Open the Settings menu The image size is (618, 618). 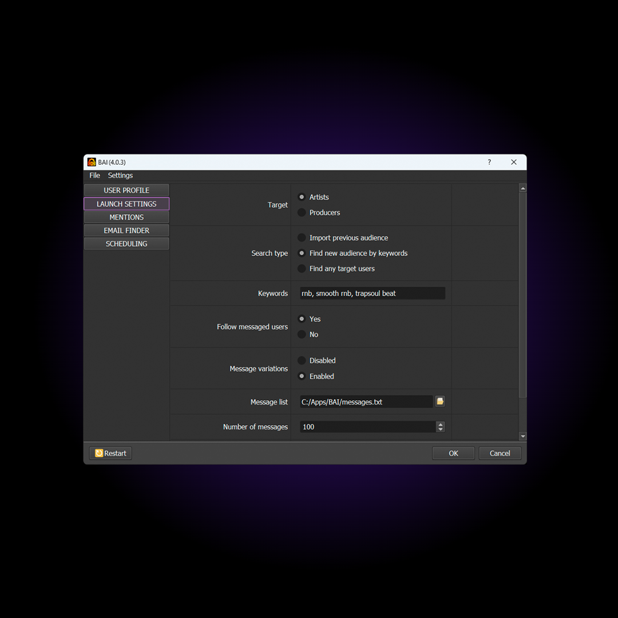120,176
